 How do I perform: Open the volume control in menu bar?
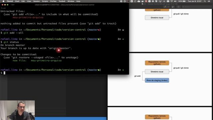coord(175,1)
